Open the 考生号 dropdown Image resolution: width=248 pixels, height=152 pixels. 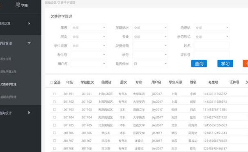(x=88, y=55)
